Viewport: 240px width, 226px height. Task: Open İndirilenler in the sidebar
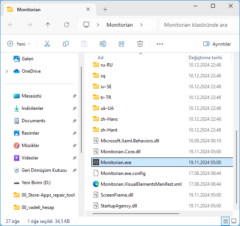[33, 108]
